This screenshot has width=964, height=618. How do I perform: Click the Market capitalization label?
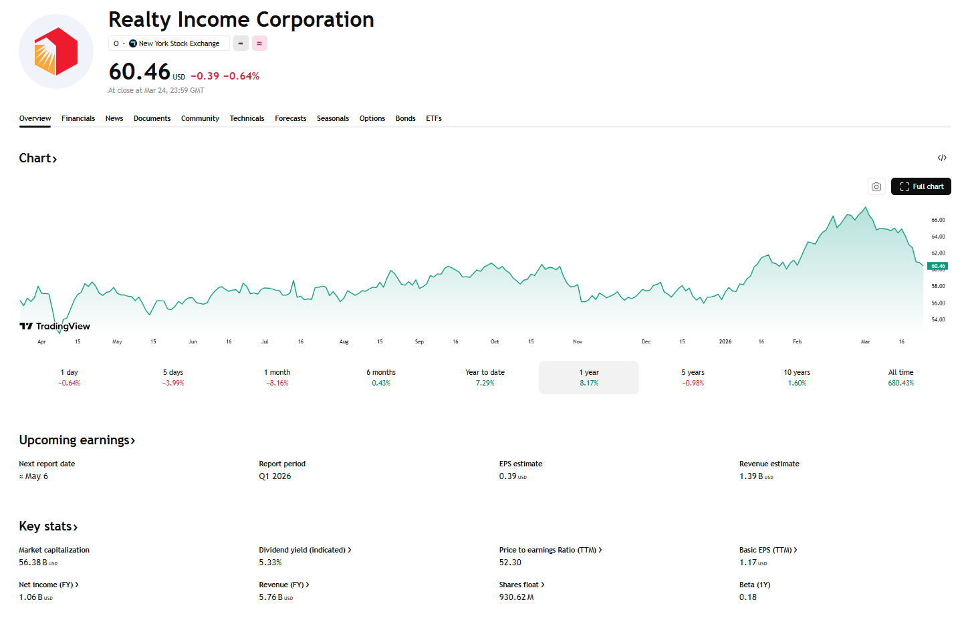click(54, 550)
